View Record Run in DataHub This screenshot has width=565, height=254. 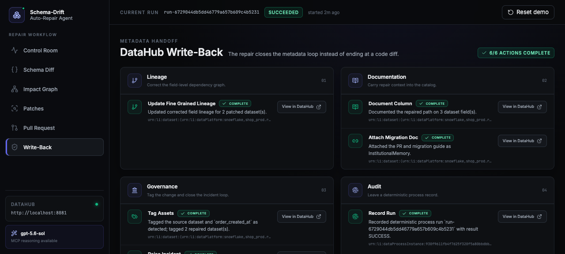pyautogui.click(x=522, y=217)
